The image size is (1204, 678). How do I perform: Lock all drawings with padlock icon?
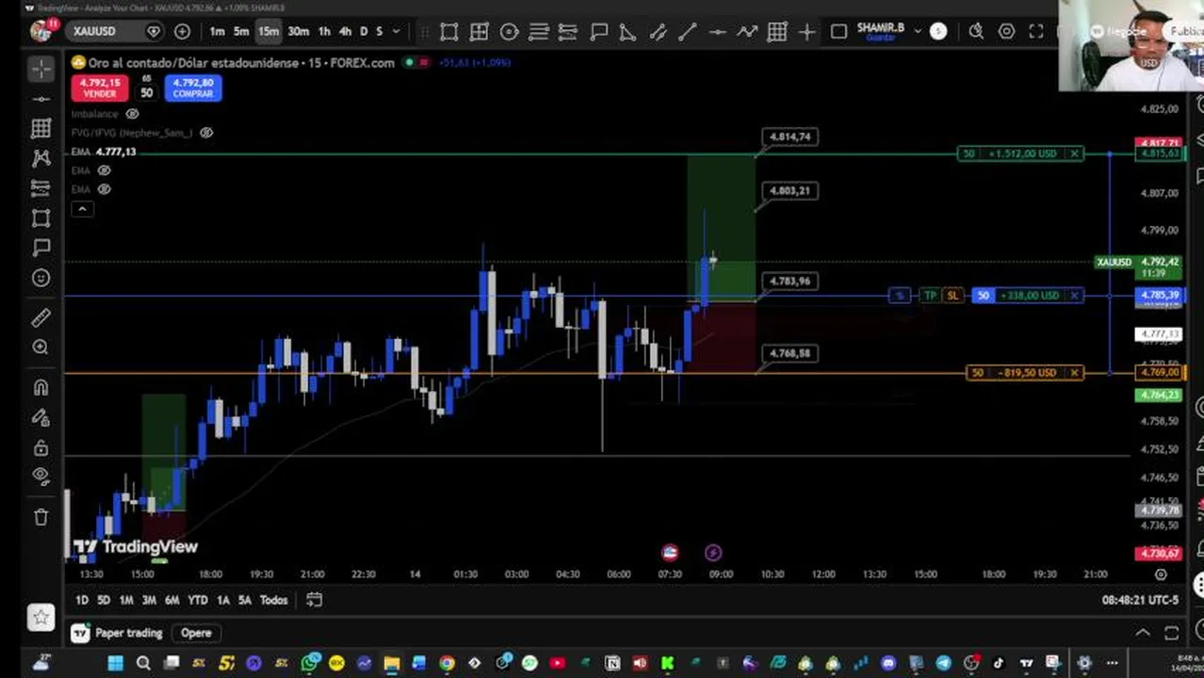click(x=41, y=447)
